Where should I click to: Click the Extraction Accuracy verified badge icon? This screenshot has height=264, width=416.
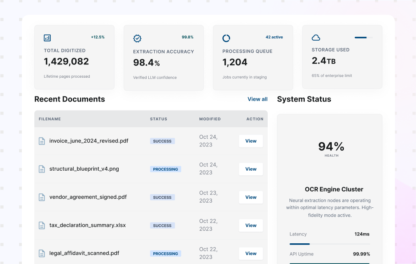point(137,38)
